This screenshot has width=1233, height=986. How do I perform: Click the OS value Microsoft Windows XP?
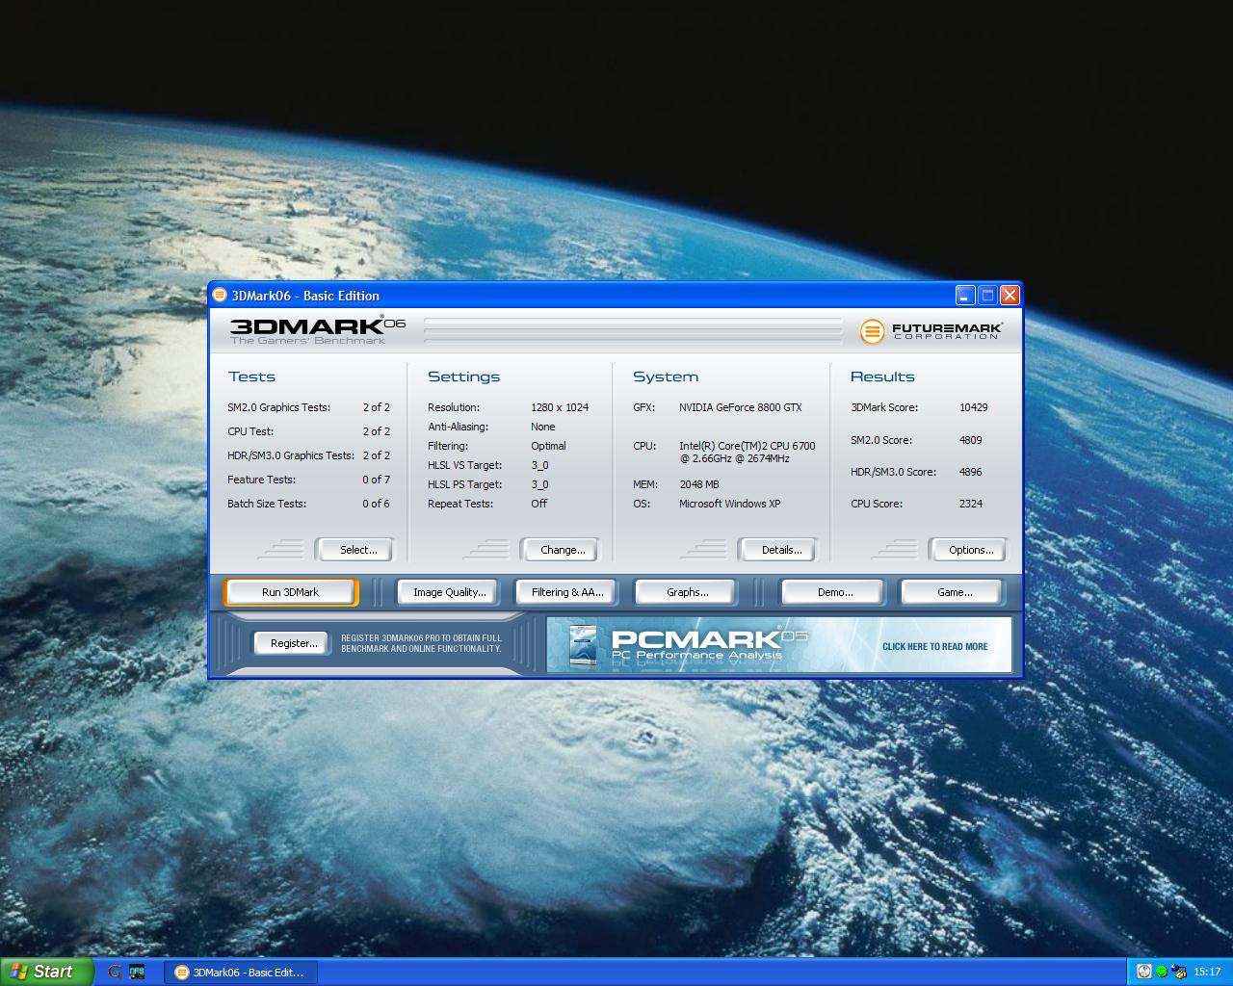[x=729, y=504]
